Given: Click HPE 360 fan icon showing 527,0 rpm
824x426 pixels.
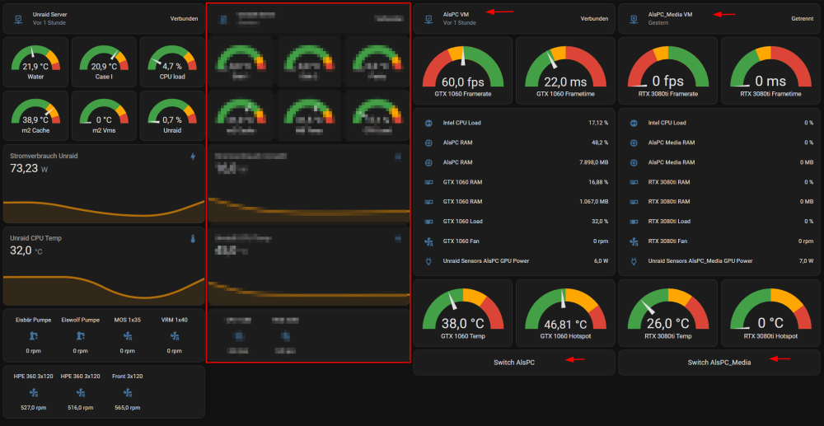Looking at the screenshot, I should pyautogui.click(x=33, y=392).
